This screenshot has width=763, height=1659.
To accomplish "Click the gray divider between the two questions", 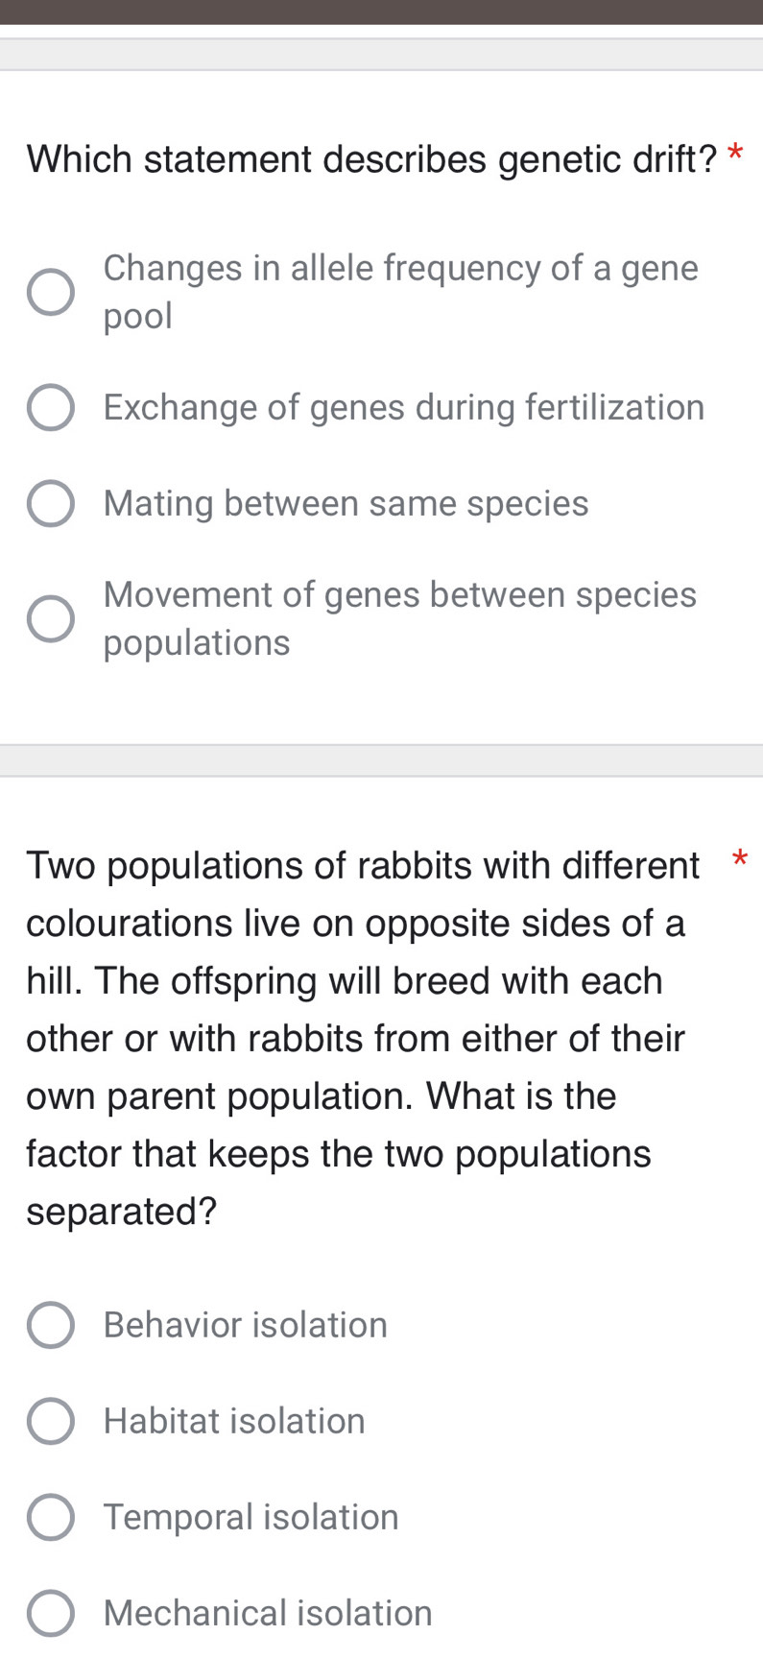I will coord(381,760).
